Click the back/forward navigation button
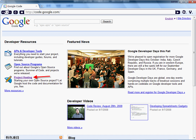Screen dimensions: 196x140 [6, 12]
